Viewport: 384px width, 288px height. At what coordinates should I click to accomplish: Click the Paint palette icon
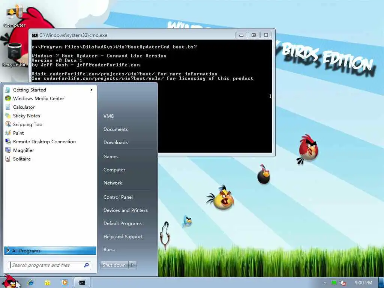click(8, 133)
